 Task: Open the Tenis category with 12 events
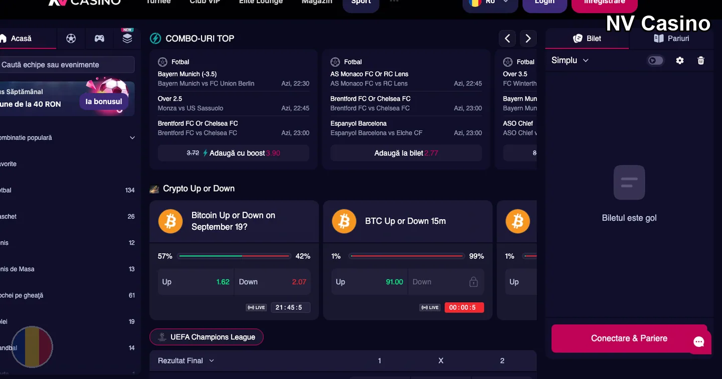tap(68, 243)
